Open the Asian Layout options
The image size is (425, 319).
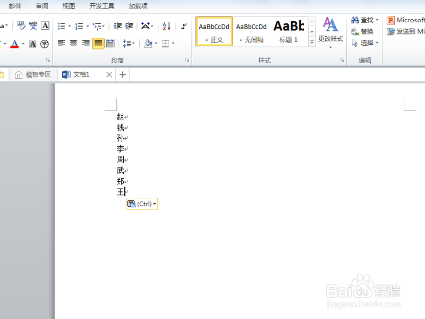click(x=147, y=26)
